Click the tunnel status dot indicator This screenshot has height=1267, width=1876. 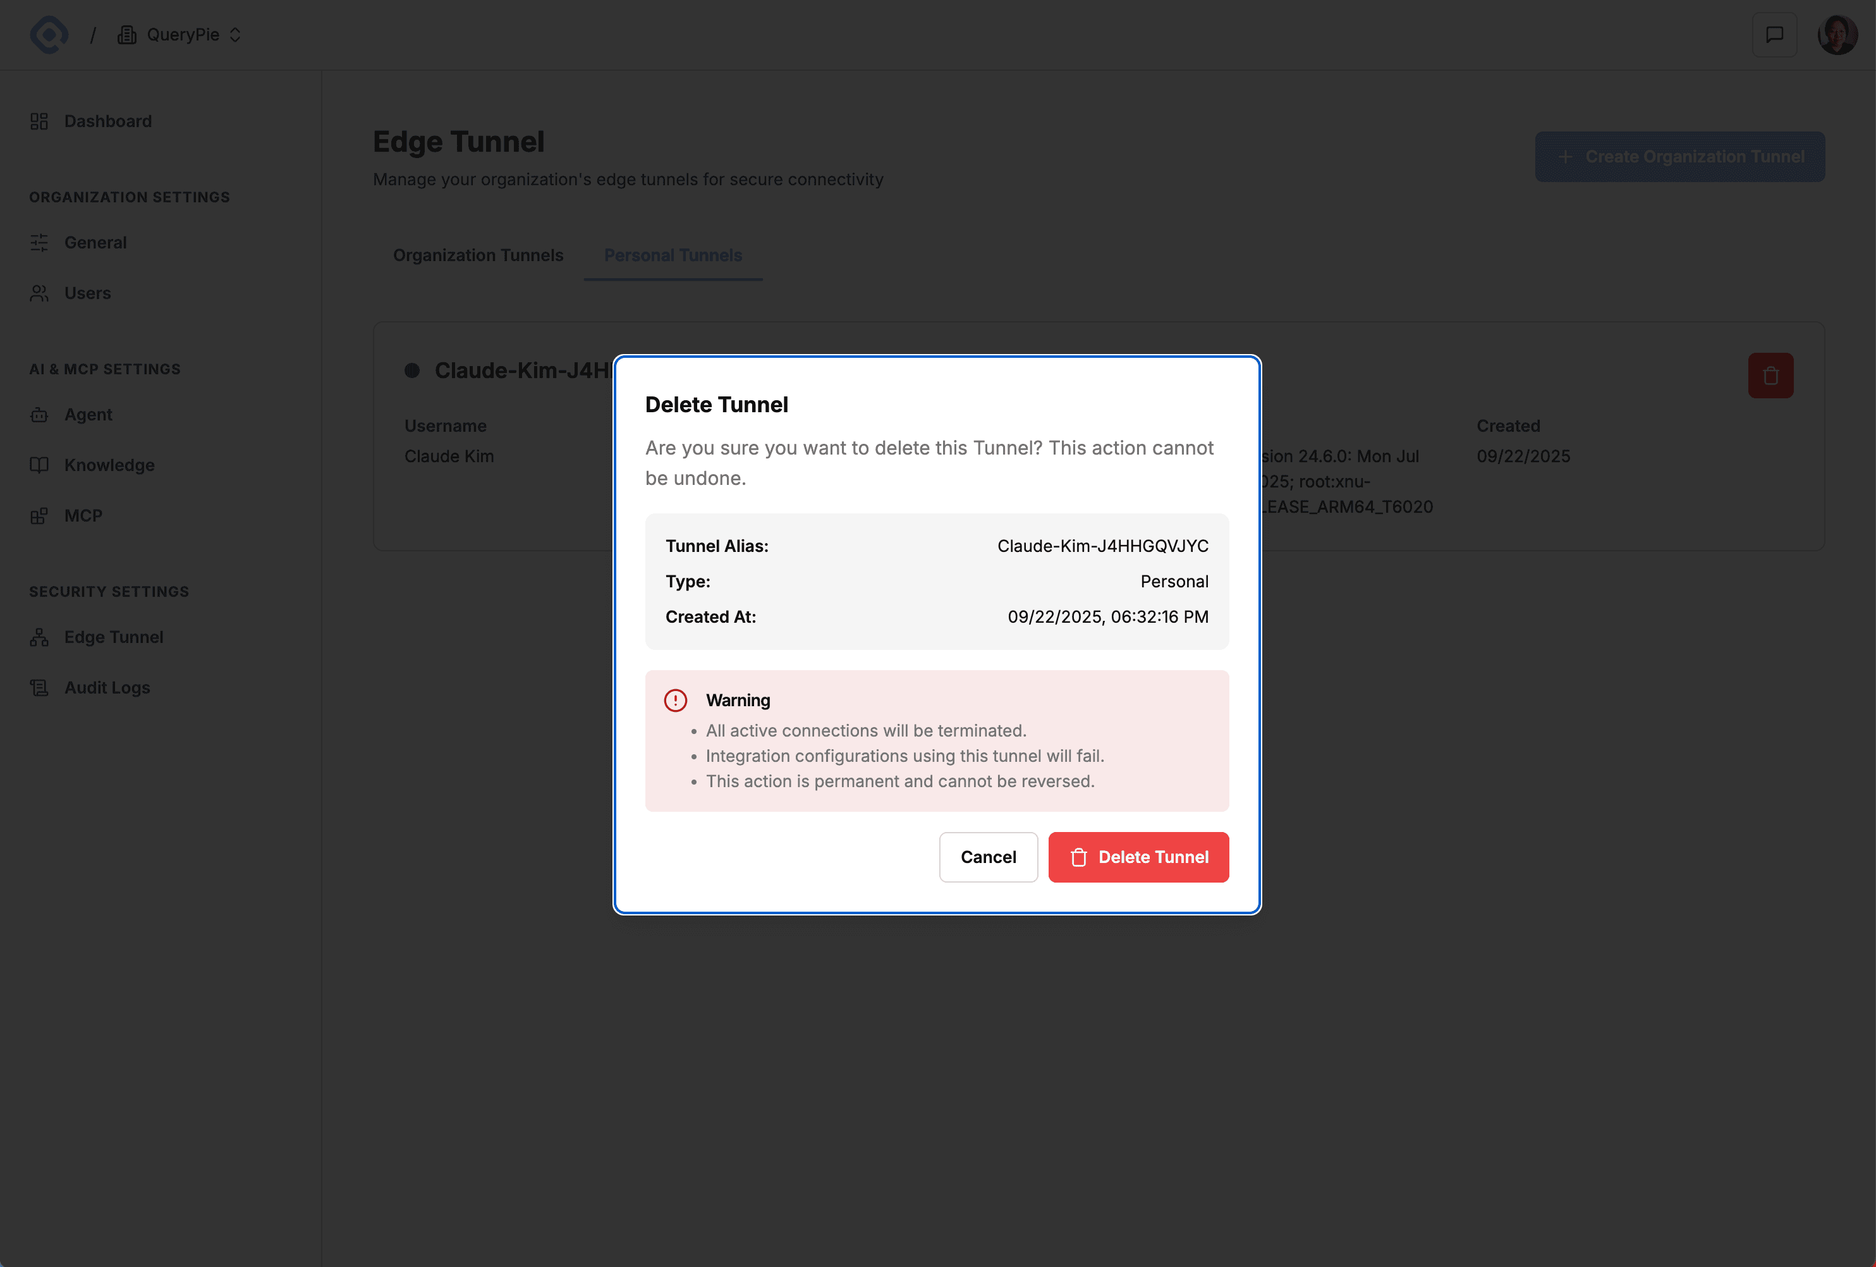tap(411, 370)
